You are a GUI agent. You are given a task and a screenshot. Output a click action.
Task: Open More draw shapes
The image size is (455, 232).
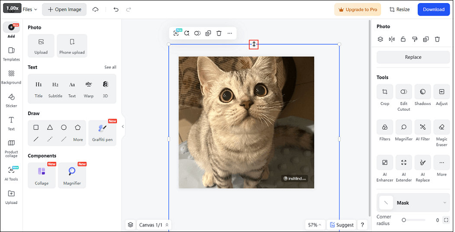[x=78, y=139]
